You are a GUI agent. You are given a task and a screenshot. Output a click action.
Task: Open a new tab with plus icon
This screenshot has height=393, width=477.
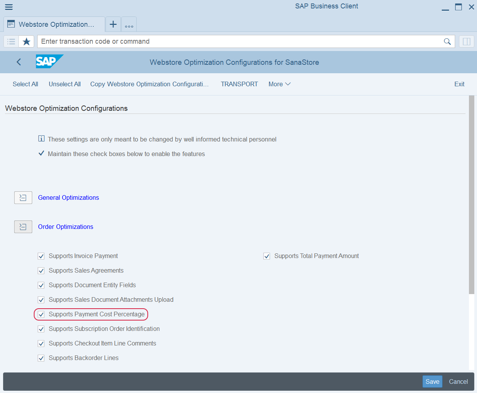click(113, 24)
